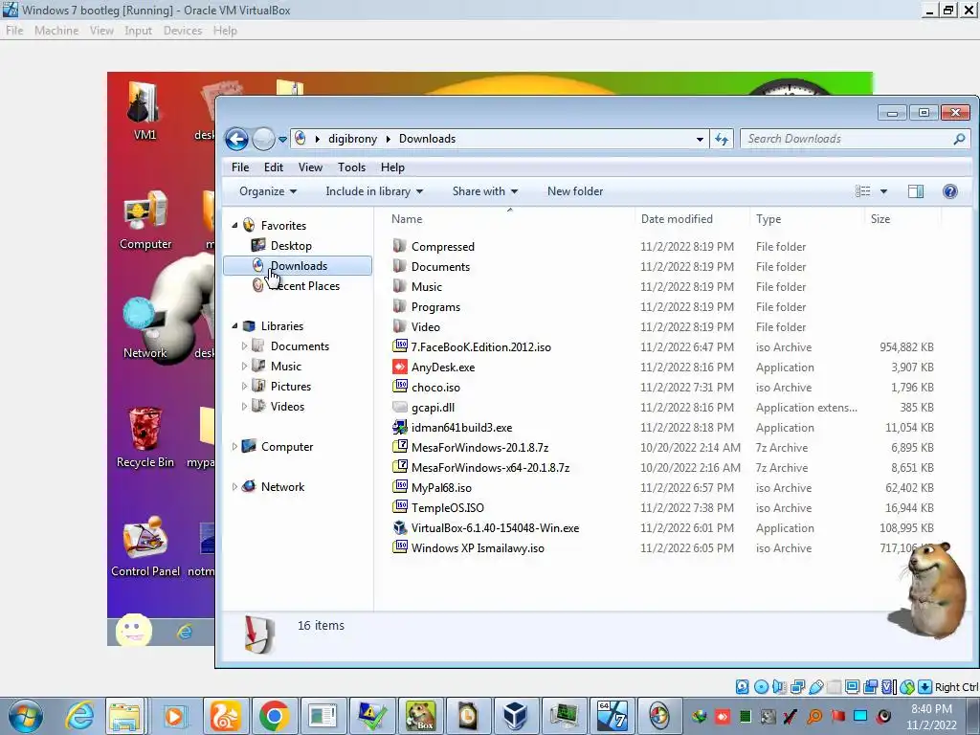Click the search magnifier icon
The image size is (980, 735).
coord(959,139)
